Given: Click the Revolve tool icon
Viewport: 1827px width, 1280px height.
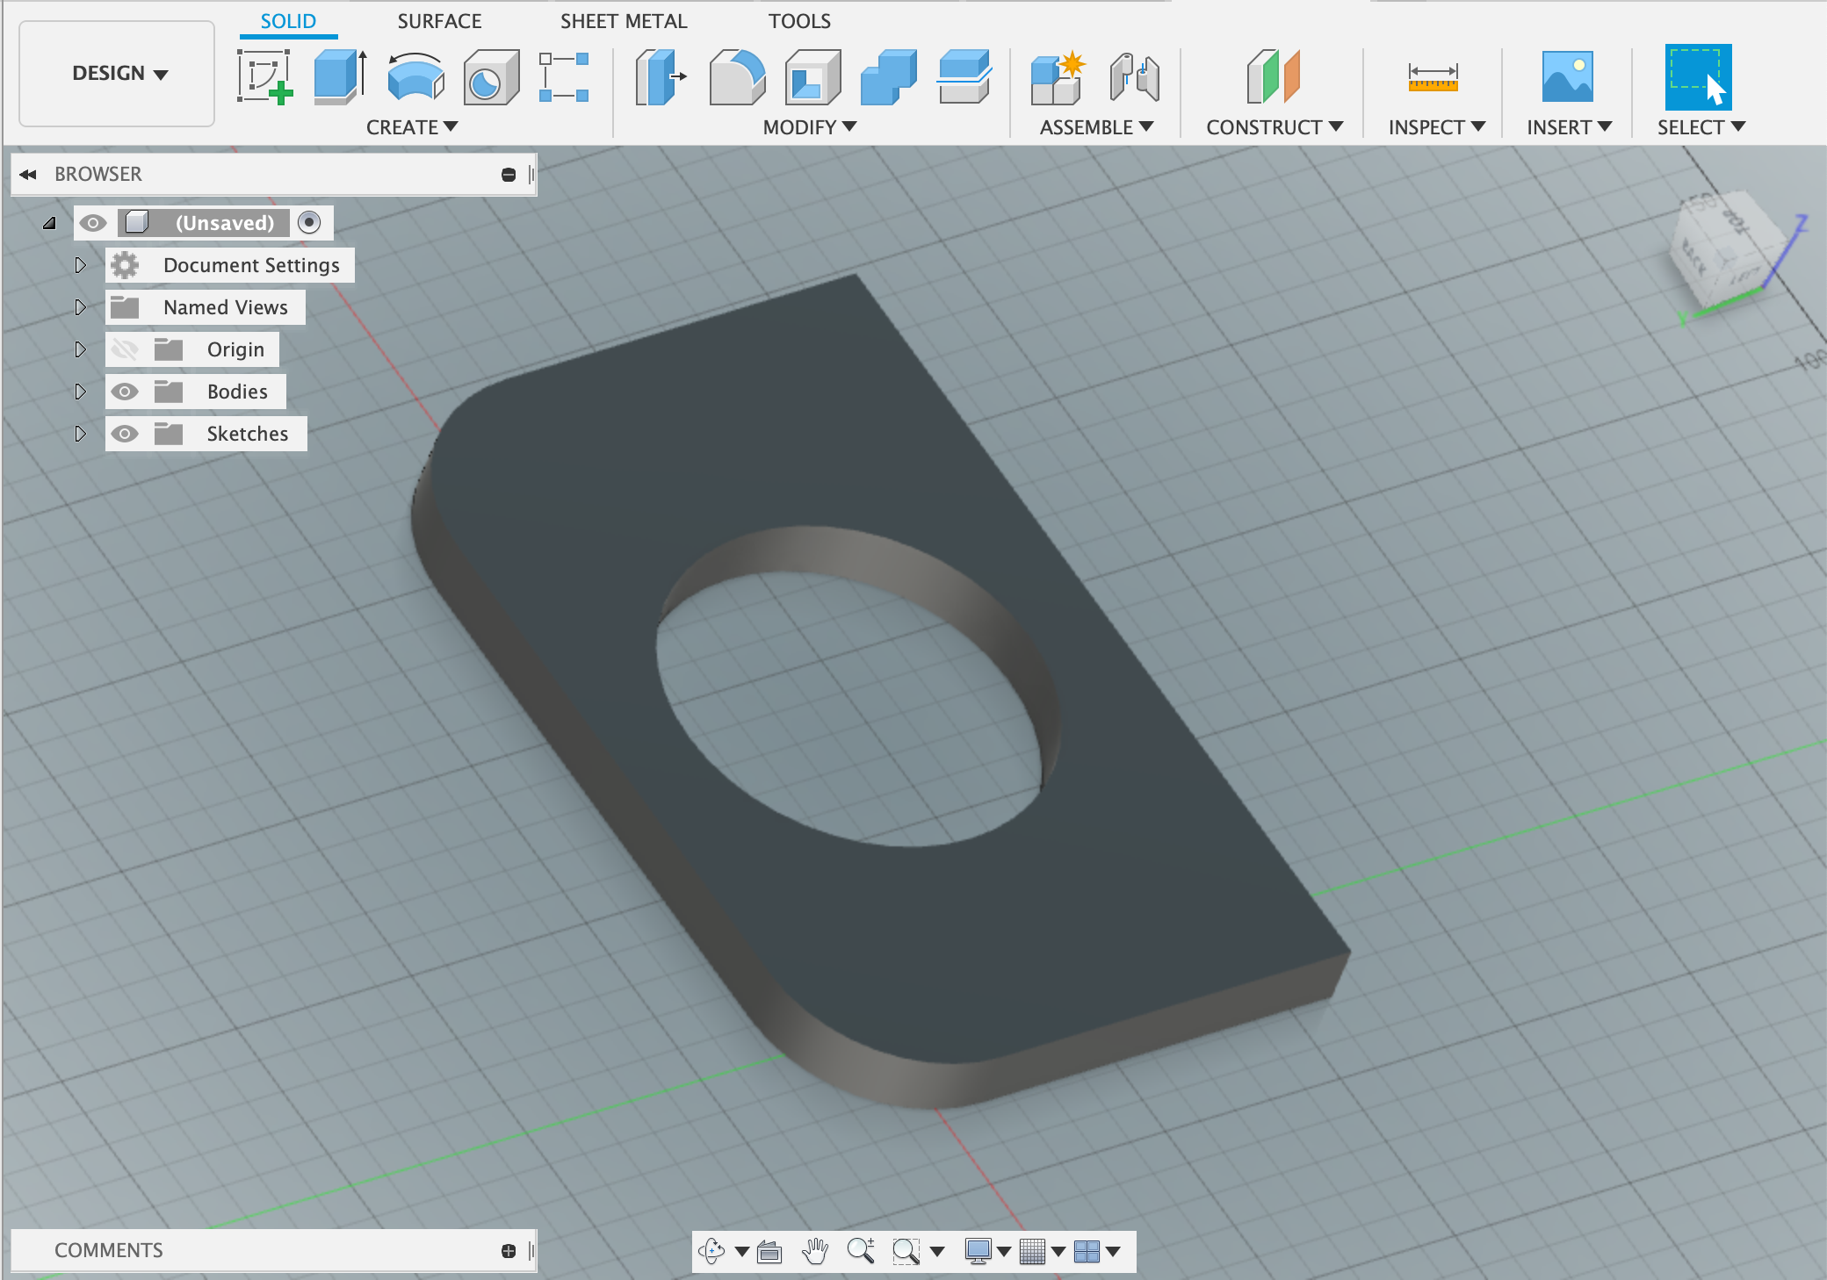Looking at the screenshot, I should 418,79.
